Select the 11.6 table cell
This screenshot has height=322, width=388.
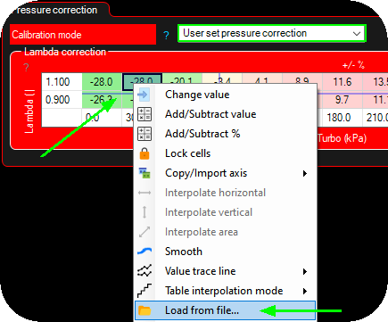(x=343, y=82)
